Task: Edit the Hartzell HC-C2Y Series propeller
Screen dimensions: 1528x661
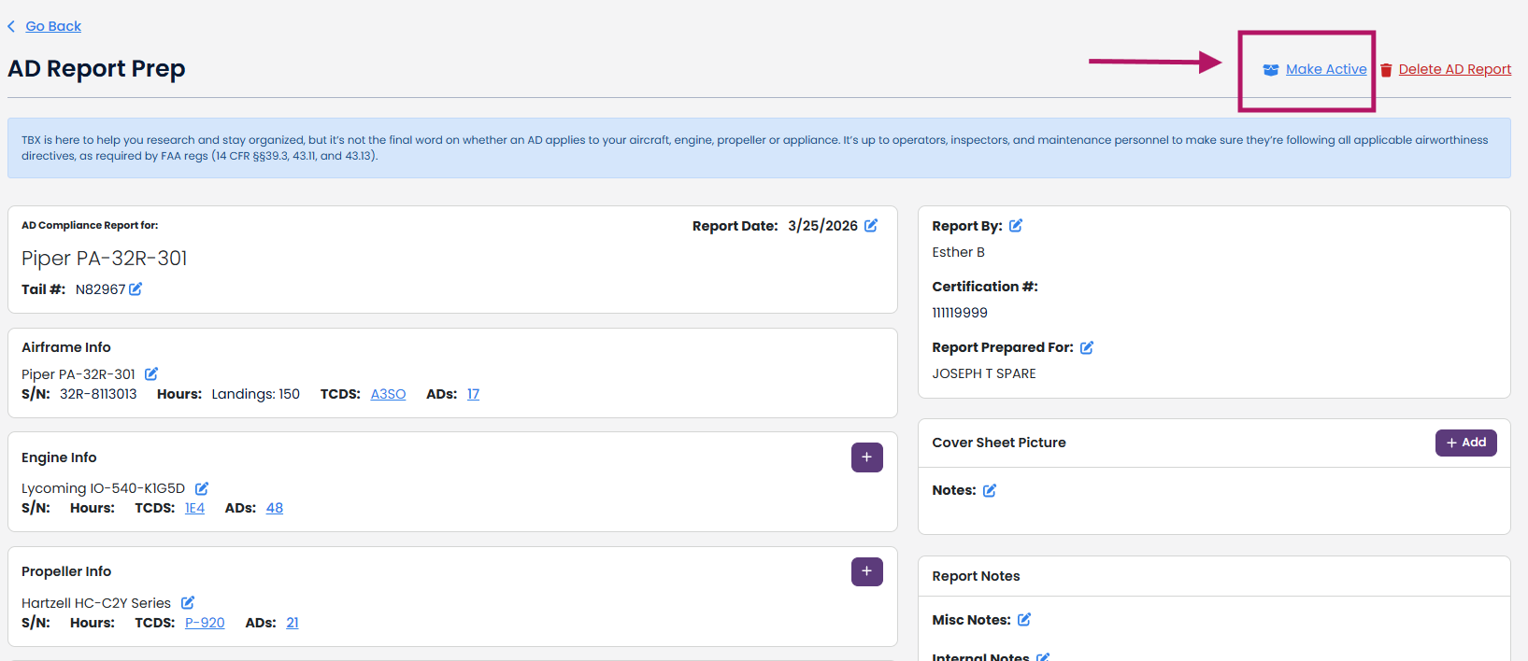Action: [188, 602]
